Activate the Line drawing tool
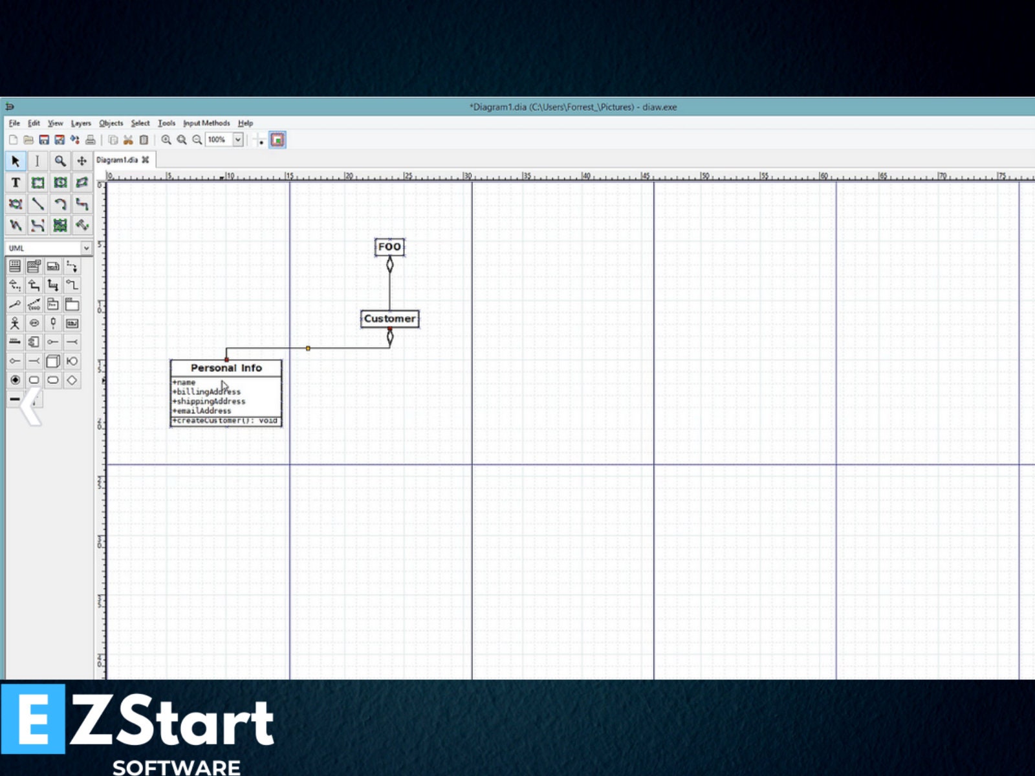 click(37, 204)
